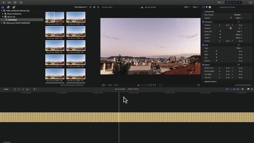Click the Save Effects Preset button
This screenshot has width=254, height=143.
243,85
